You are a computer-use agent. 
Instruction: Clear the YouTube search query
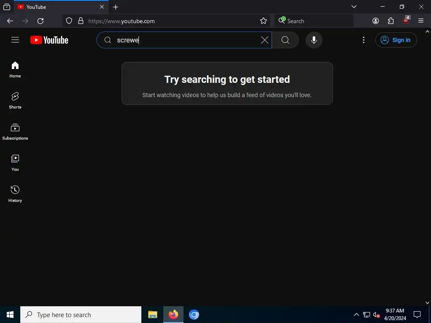(x=264, y=40)
